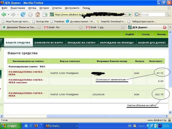Click inside the Google search field
Image resolution: width=172 pixels, height=129 pixels.
[x=153, y=15]
